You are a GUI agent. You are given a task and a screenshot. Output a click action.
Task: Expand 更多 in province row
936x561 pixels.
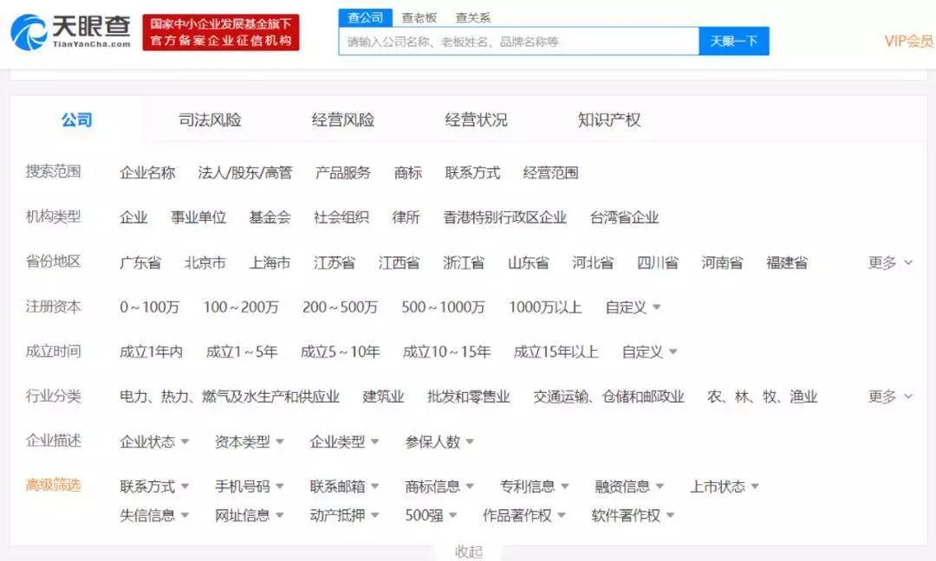point(890,262)
